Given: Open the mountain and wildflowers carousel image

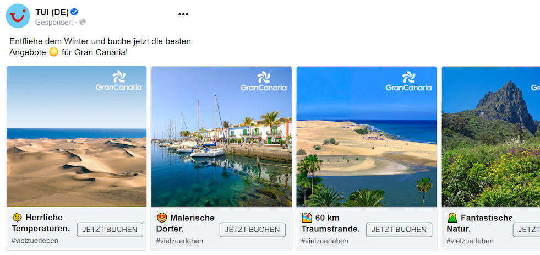Looking at the screenshot, I should tap(491, 137).
